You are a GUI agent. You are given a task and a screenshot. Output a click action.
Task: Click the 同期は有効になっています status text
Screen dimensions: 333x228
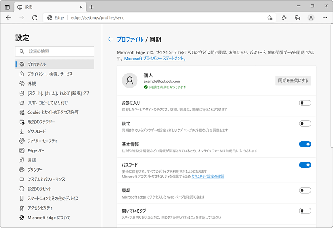pyautogui.click(x=168, y=87)
